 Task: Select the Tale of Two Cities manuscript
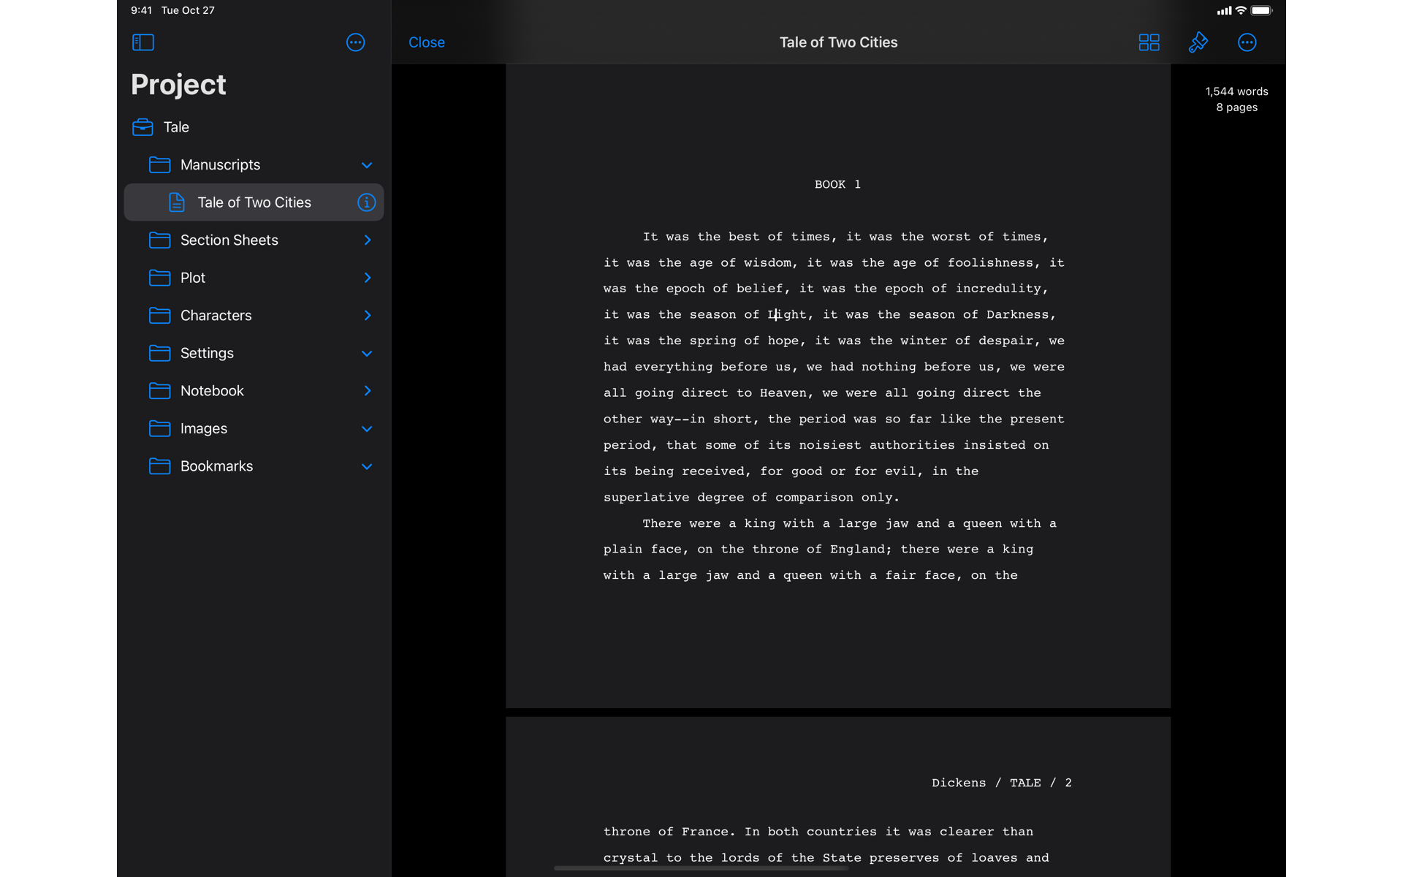[x=254, y=202]
